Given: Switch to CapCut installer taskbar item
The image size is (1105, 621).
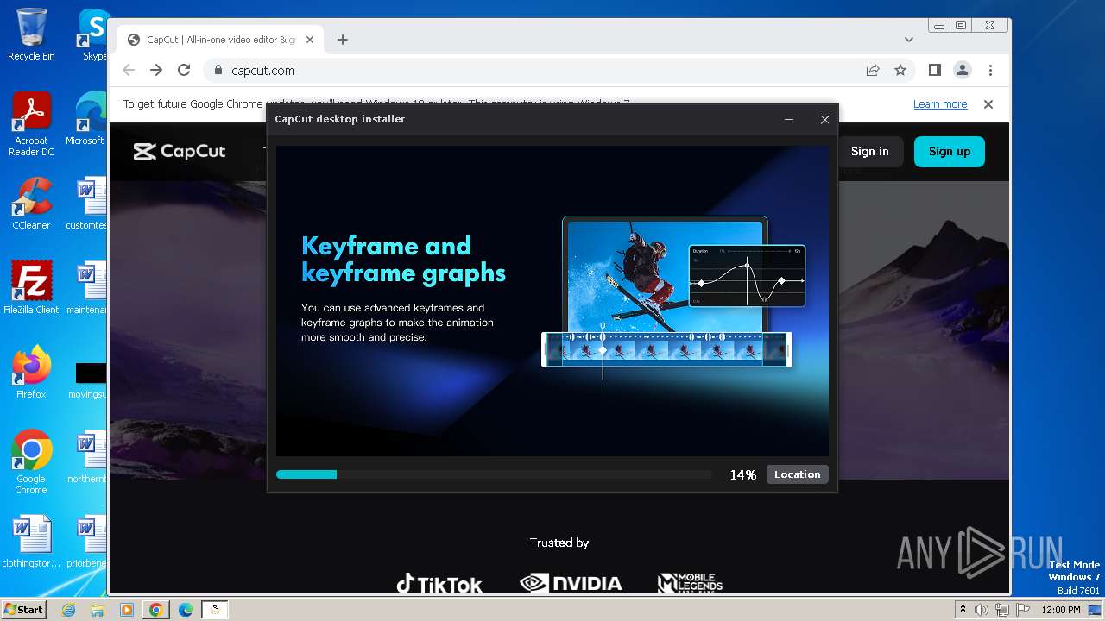Looking at the screenshot, I should pos(215,610).
